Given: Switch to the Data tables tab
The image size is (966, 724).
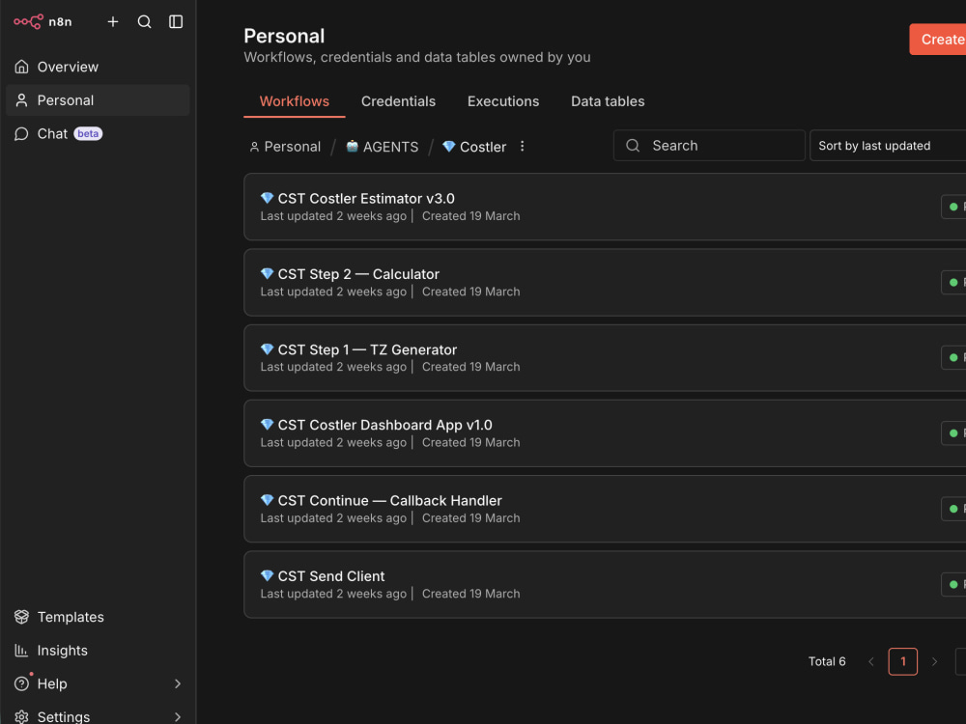Looking at the screenshot, I should click(x=608, y=101).
